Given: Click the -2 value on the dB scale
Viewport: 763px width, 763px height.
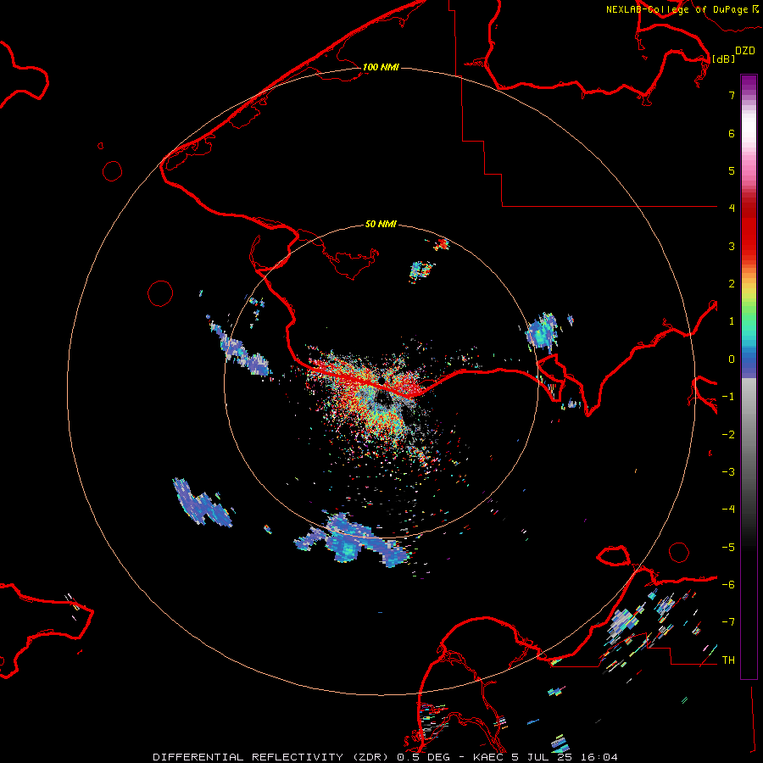Looking at the screenshot, I should tap(728, 435).
